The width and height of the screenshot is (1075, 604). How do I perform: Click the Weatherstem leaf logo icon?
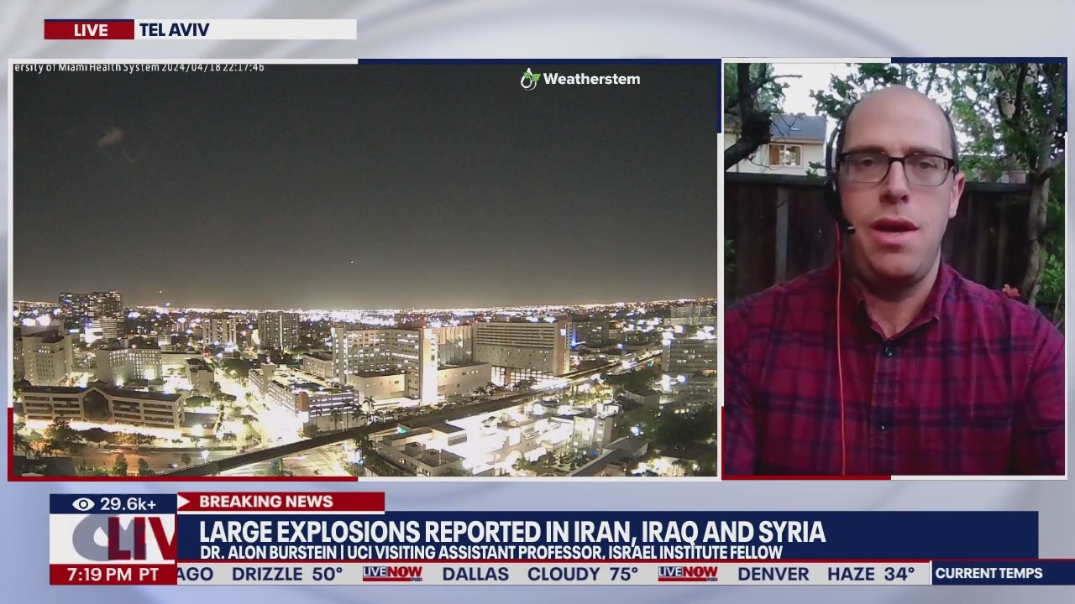coord(530,79)
